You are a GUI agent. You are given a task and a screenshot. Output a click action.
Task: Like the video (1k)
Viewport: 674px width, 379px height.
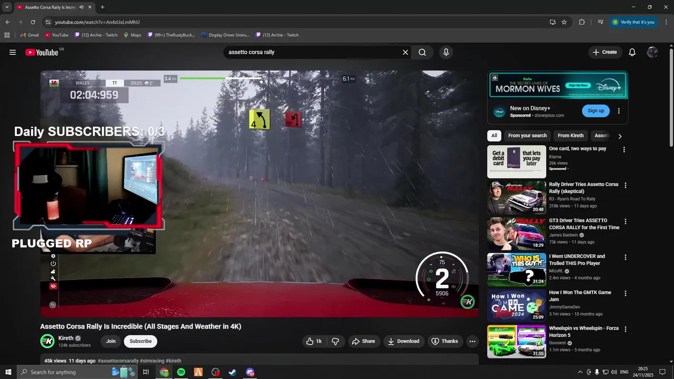314,341
